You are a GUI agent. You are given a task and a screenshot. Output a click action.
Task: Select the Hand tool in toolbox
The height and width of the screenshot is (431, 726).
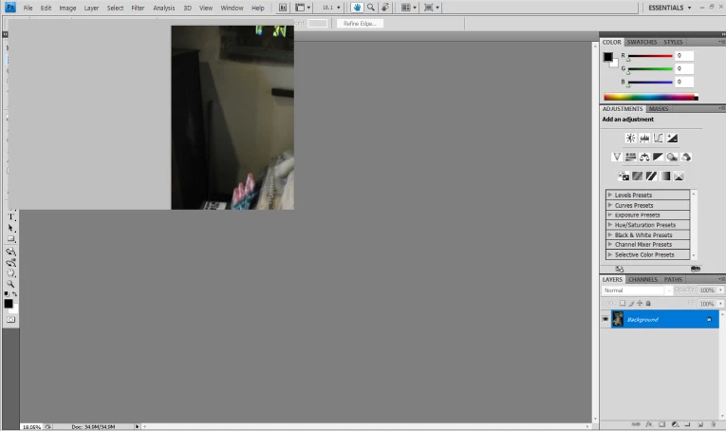tap(10, 273)
